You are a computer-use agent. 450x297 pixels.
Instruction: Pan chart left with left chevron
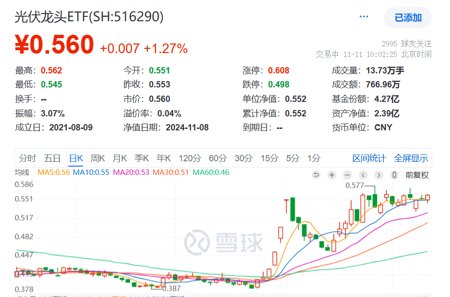tap(363, 175)
